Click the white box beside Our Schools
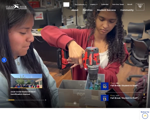The height and width of the screenshot is (120, 150). [x=66, y=4]
